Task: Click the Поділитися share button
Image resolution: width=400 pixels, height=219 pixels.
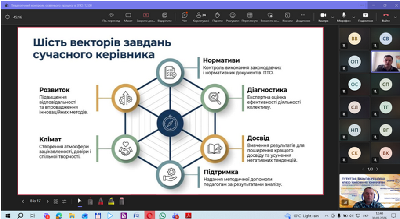Action: pos(366,17)
